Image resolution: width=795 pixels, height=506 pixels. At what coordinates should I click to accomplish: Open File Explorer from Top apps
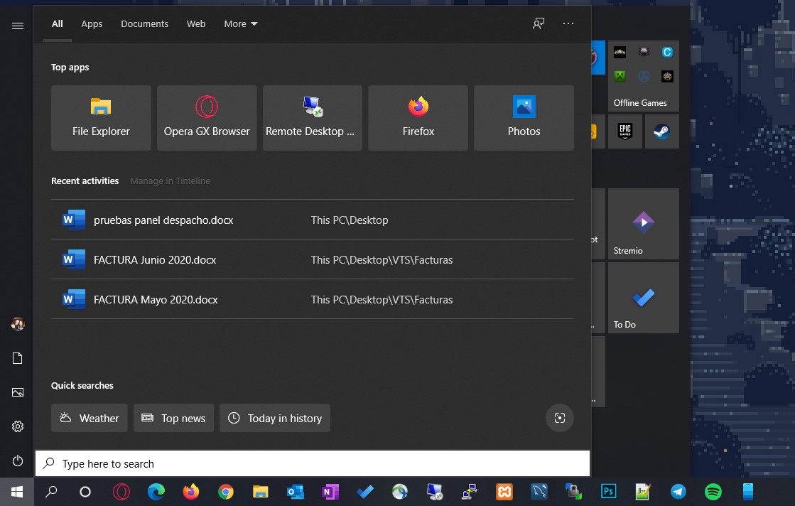point(101,118)
